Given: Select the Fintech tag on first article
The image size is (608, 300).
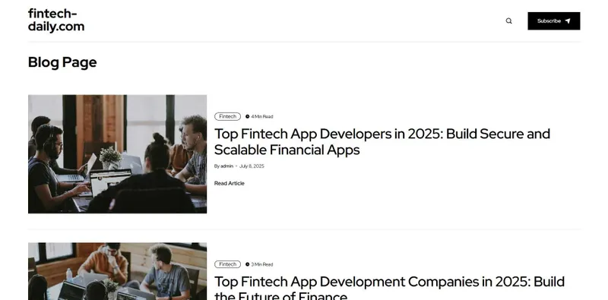Looking at the screenshot, I should [x=227, y=116].
